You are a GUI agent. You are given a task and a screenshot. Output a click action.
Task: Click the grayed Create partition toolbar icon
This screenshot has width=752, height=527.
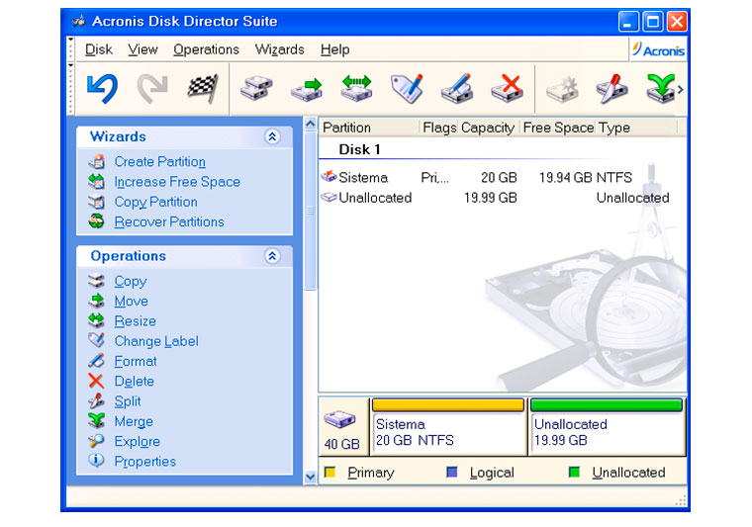coord(562,89)
